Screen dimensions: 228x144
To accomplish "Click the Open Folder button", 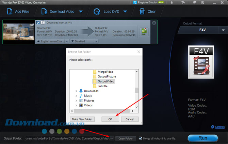I will point(126,139).
